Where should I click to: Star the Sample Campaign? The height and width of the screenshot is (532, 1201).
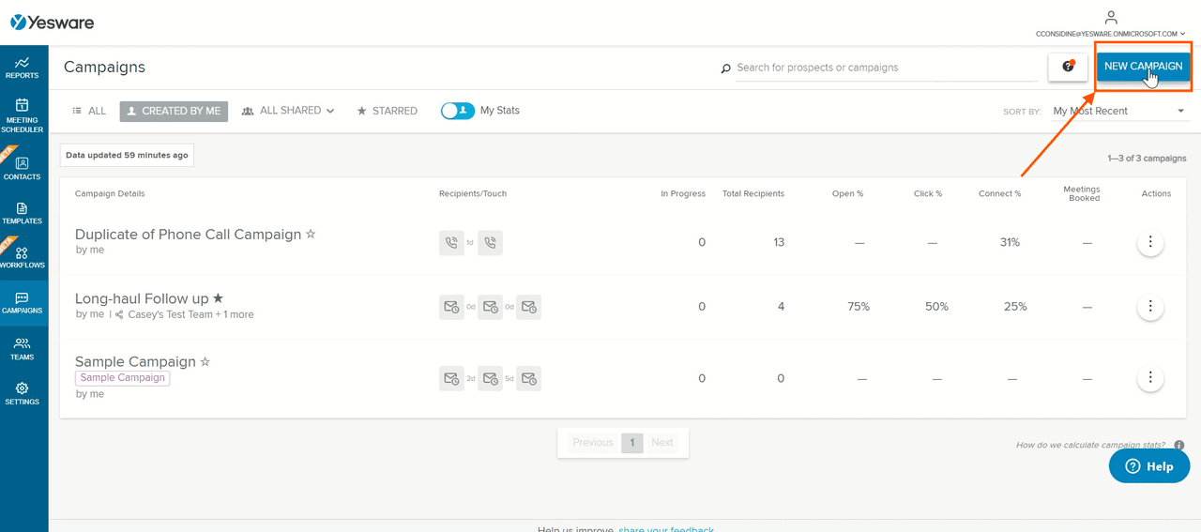[x=205, y=362]
